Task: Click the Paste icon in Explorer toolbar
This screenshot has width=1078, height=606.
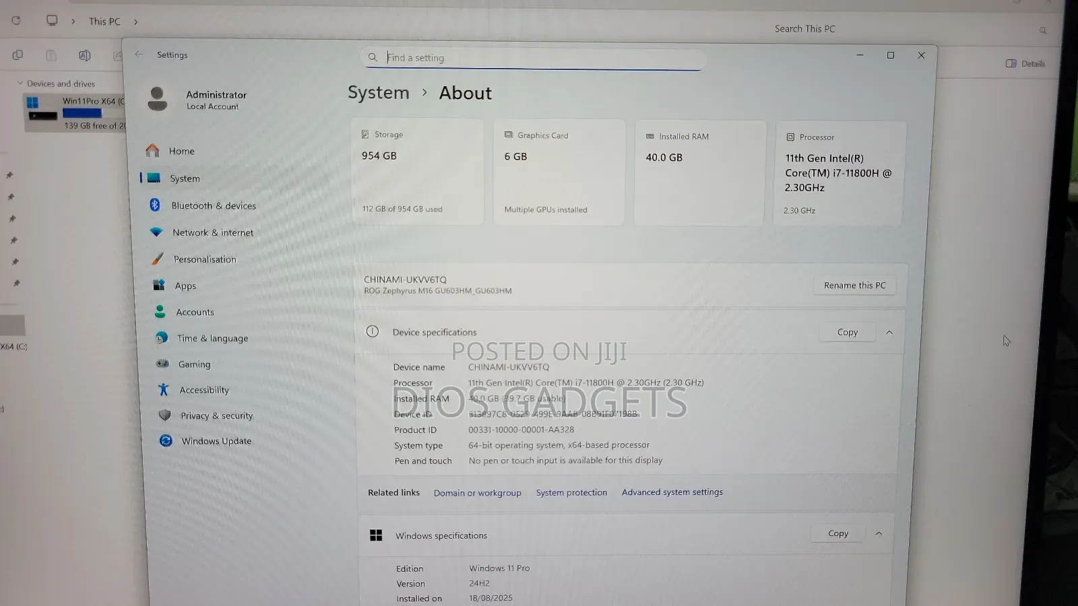Action: coord(51,55)
